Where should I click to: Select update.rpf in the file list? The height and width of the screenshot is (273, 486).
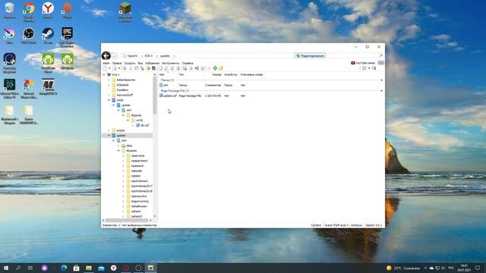168,96
